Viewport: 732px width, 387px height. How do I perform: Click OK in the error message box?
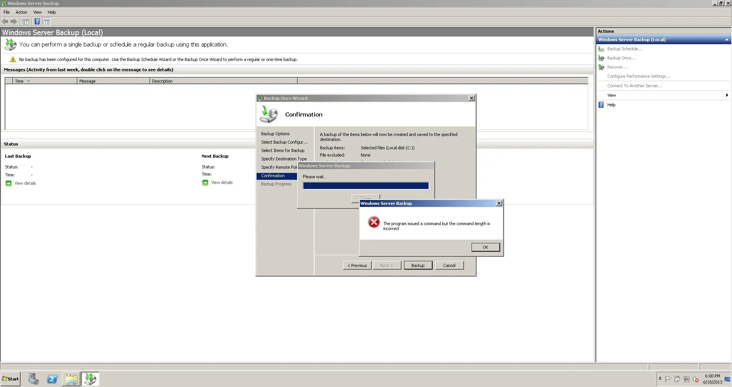tap(485, 247)
